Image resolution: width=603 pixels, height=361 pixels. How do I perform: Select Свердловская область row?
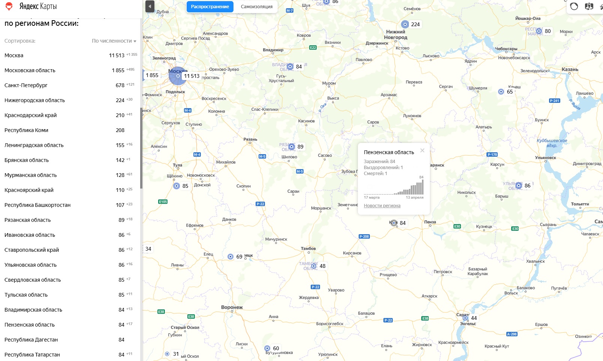(x=70, y=280)
